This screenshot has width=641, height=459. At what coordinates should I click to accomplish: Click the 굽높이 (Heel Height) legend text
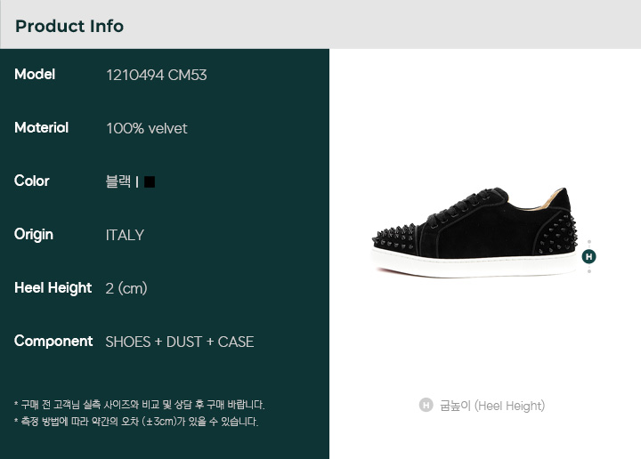click(492, 406)
